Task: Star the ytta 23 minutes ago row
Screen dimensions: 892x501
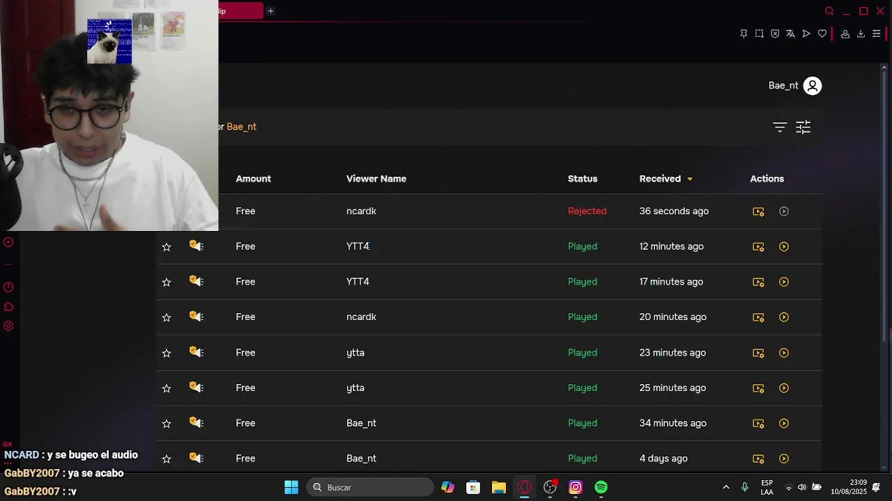Action: [167, 353]
